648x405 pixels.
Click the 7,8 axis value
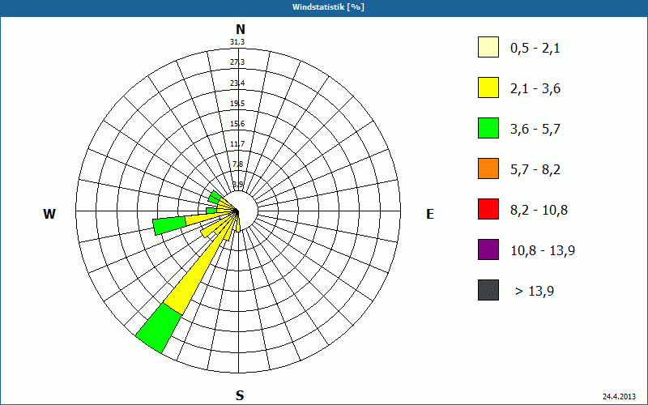237,164
